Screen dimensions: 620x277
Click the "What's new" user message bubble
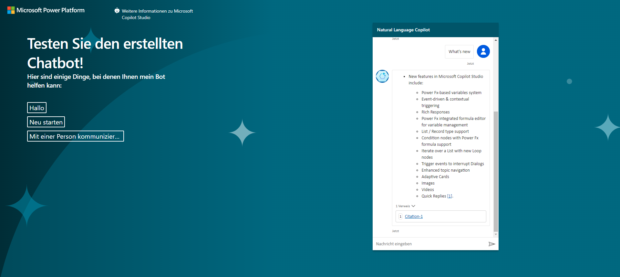coord(459,52)
